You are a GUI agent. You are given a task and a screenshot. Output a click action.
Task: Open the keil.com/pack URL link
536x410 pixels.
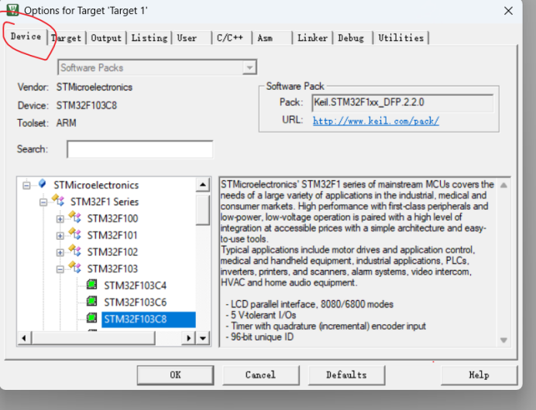point(376,121)
